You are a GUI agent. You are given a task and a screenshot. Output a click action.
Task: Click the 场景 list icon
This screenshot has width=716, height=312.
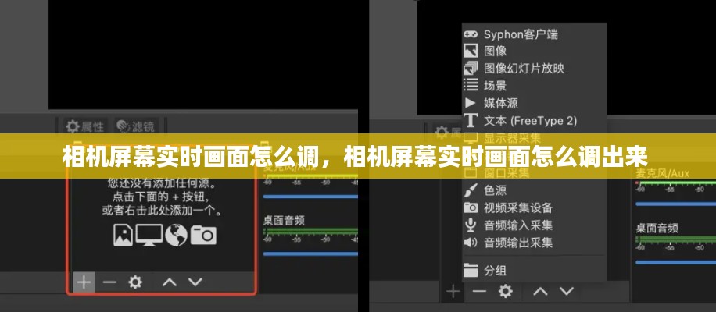click(471, 85)
